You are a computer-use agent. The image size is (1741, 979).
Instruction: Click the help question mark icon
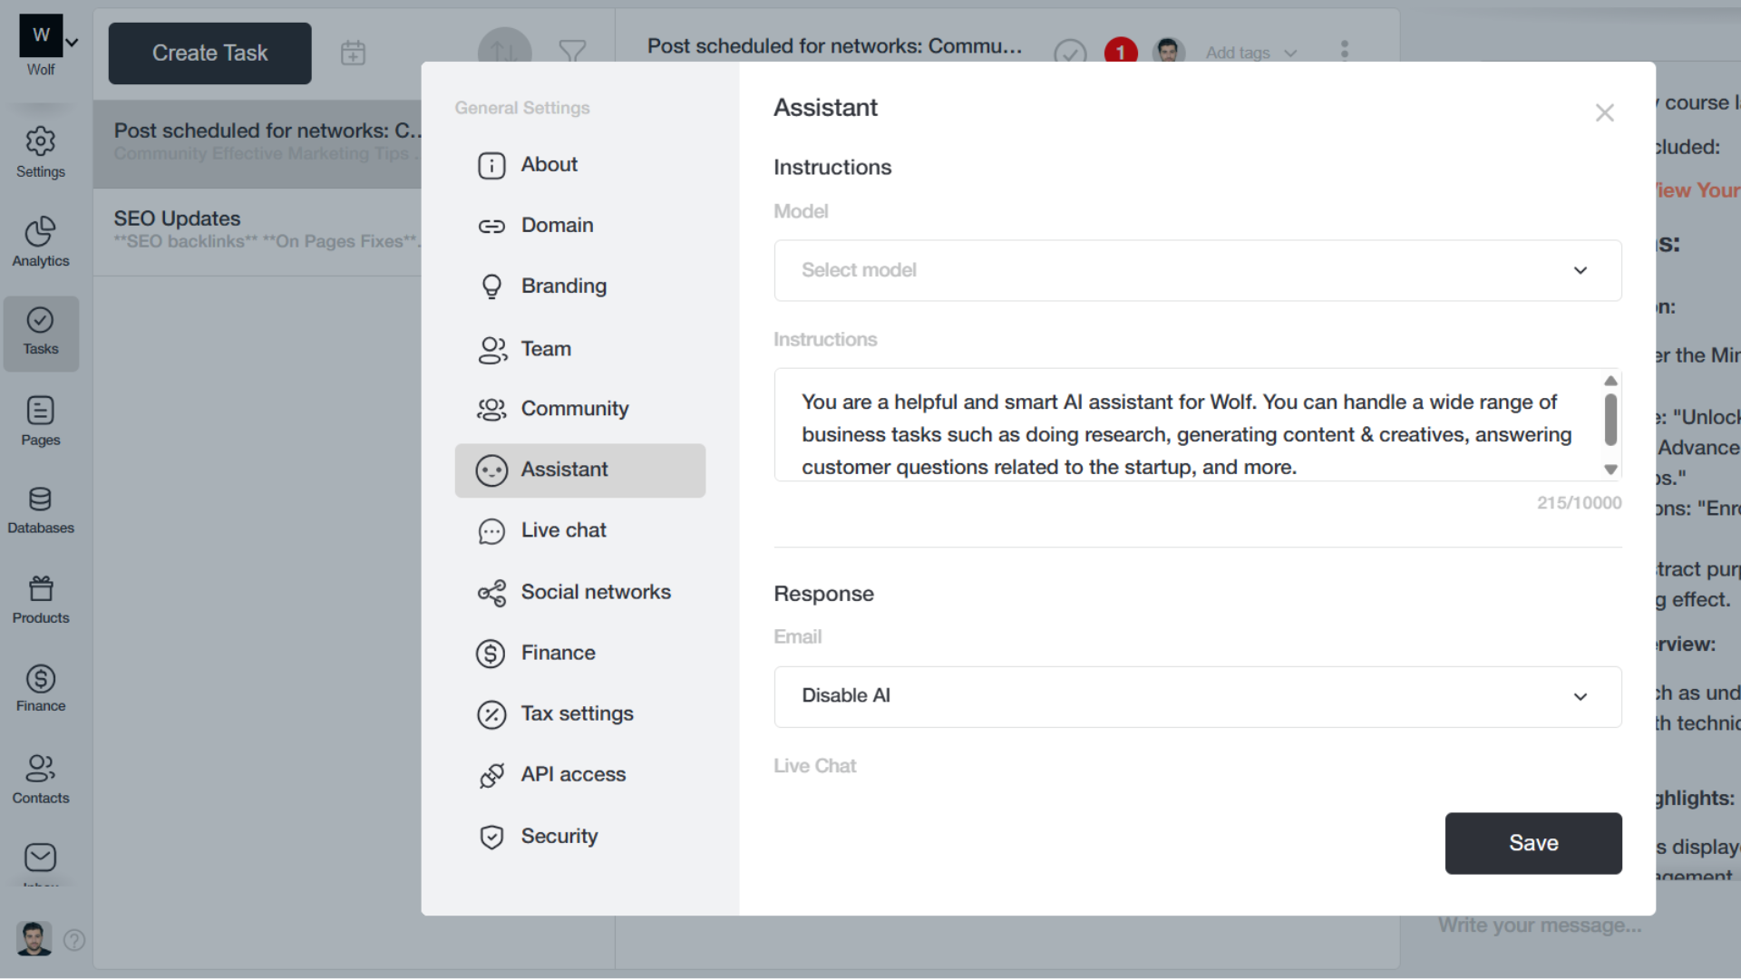tap(74, 940)
